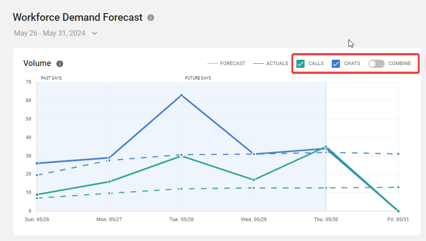The width and height of the screenshot is (426, 241).
Task: Click the chats forecast point on Fri, 05/31
Action: (398, 154)
